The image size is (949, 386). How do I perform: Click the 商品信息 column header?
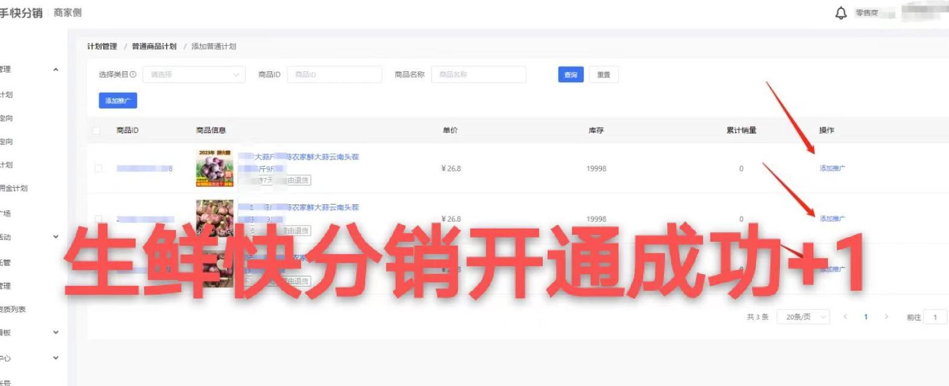[211, 130]
